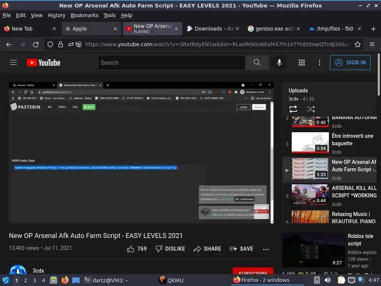Screen dimensions: 381x286
Task: Close the playing New OP Arsenal tab
Action: 176,29
